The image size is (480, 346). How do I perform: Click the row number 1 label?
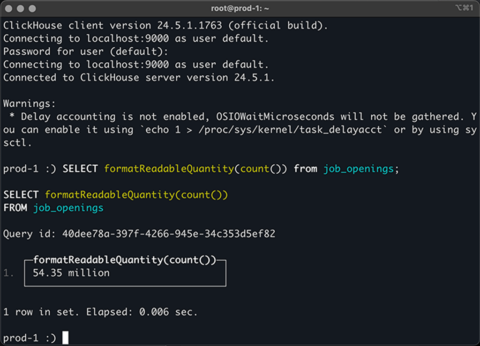click(x=8, y=273)
